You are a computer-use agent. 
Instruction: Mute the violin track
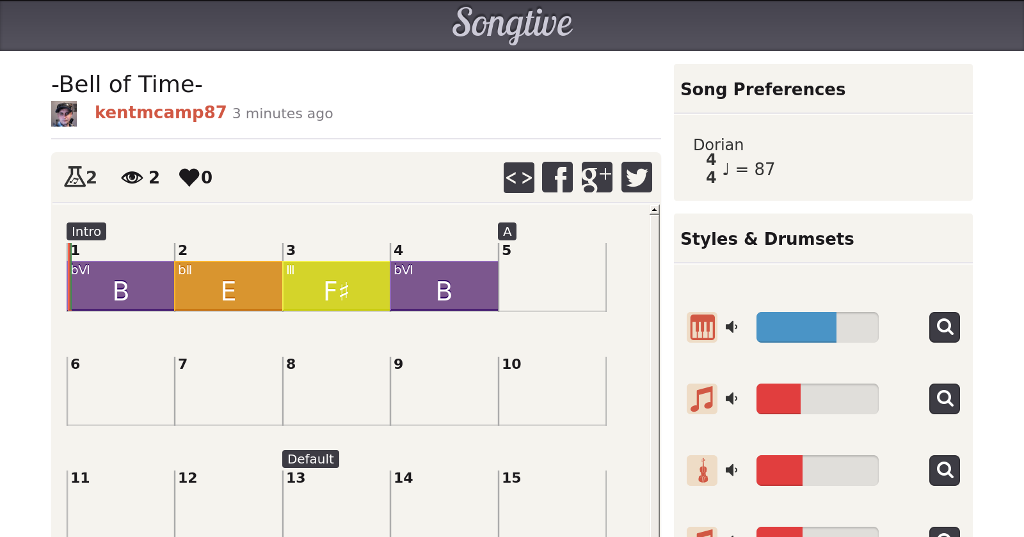tap(732, 471)
